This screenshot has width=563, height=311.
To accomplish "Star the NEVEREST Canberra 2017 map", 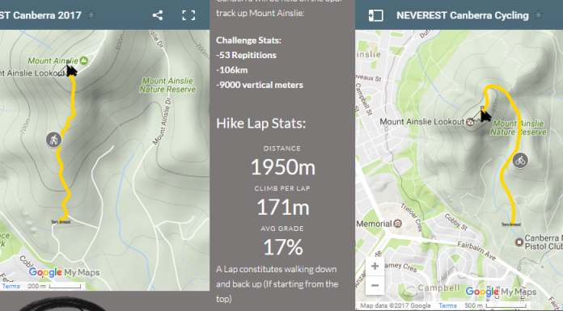I will pyautogui.click(x=91, y=15).
